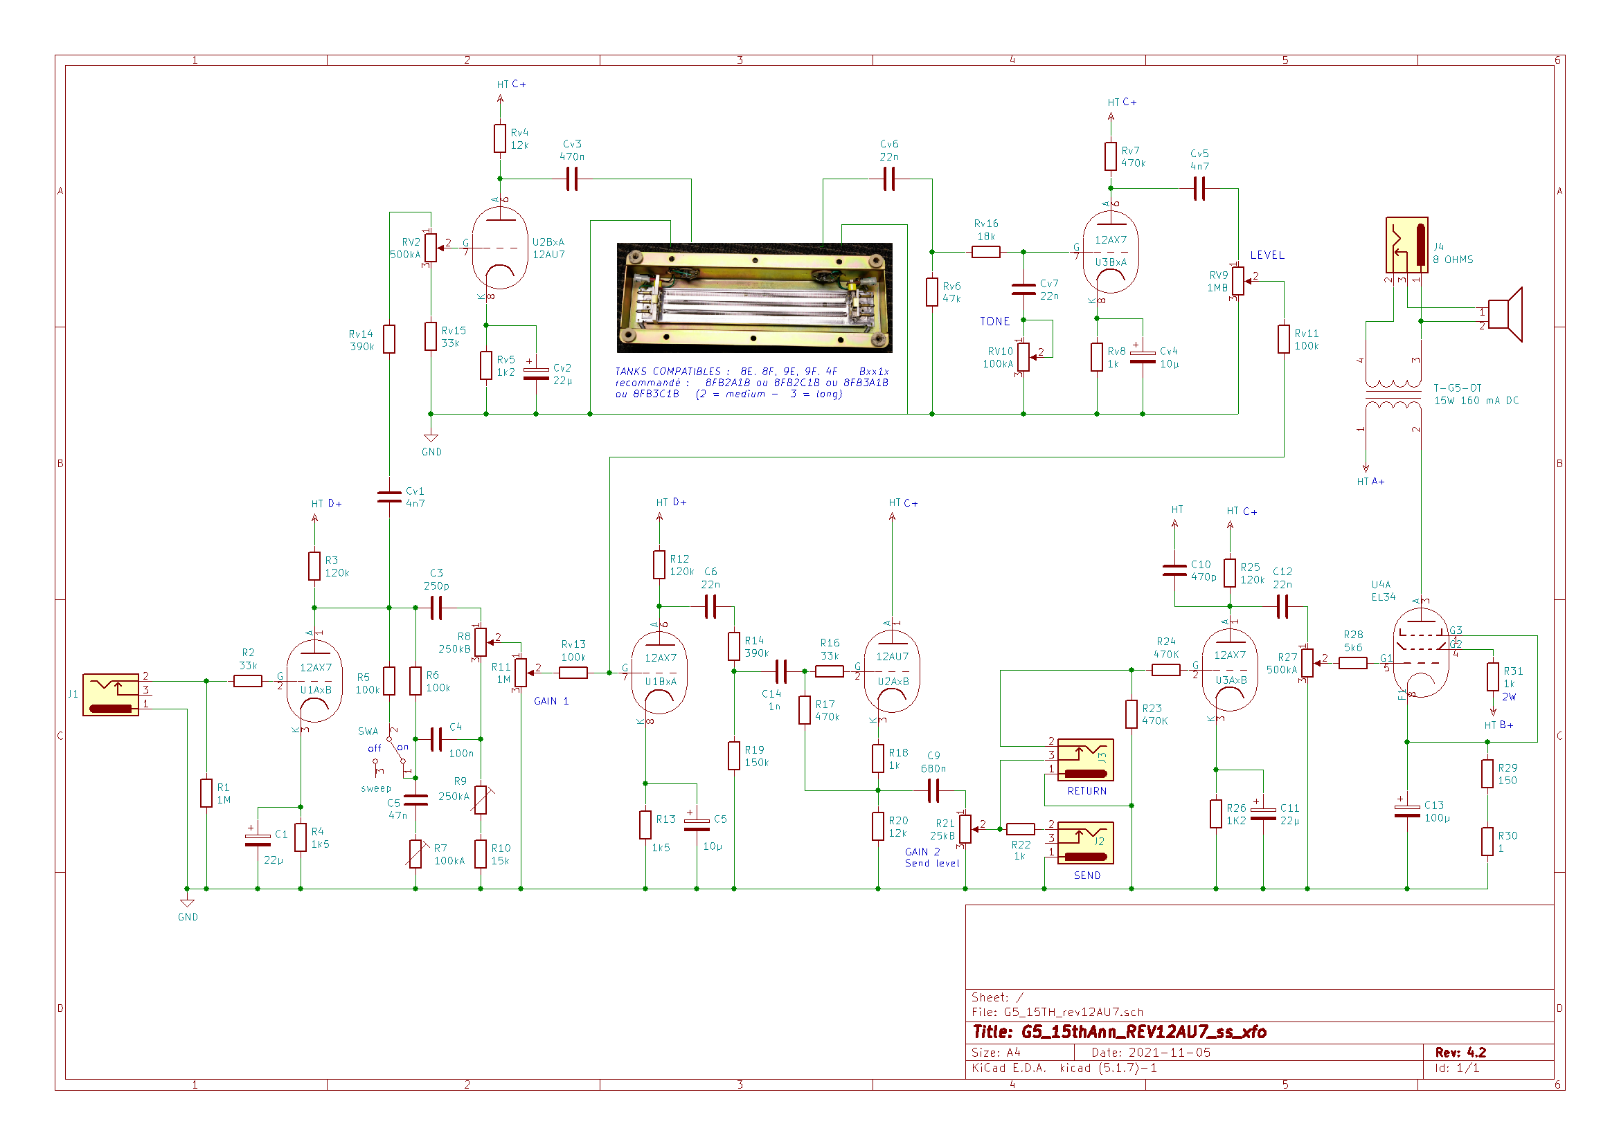Image resolution: width=1619 pixels, height=1144 pixels.
Task: Pick the U1BxA 12AX7 tube symbol
Action: coord(659,673)
